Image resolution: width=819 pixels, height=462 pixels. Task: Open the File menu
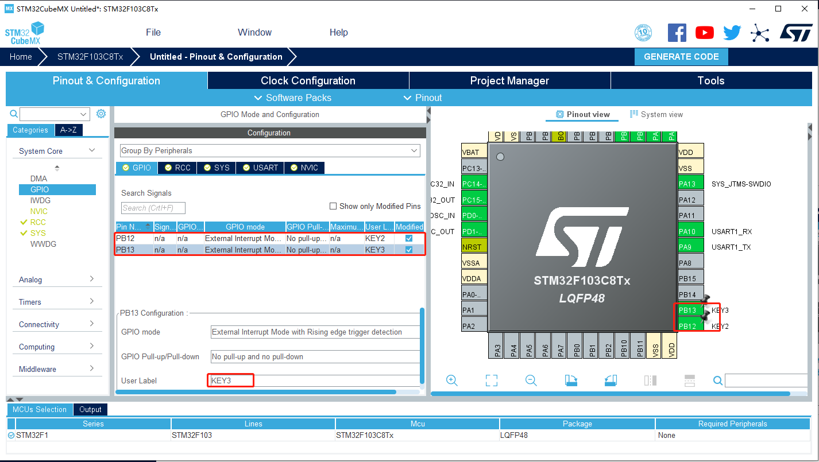[153, 32]
